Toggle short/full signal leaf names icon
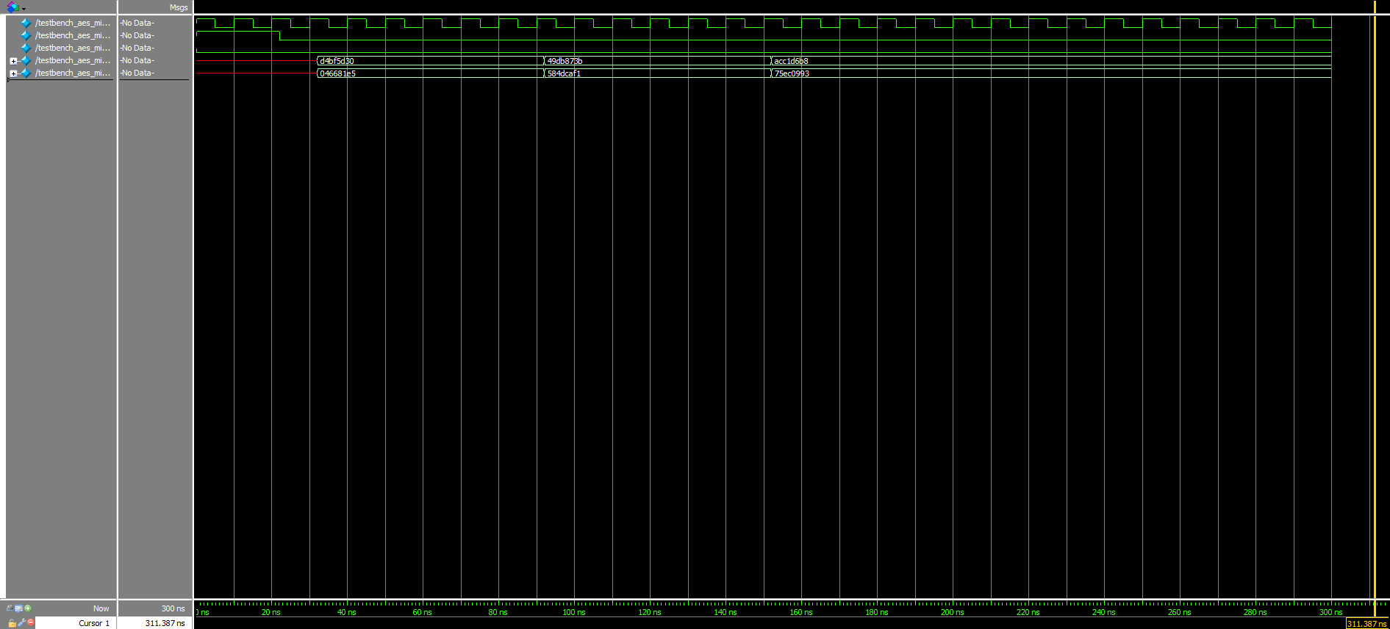The width and height of the screenshot is (1390, 629). click(10, 608)
